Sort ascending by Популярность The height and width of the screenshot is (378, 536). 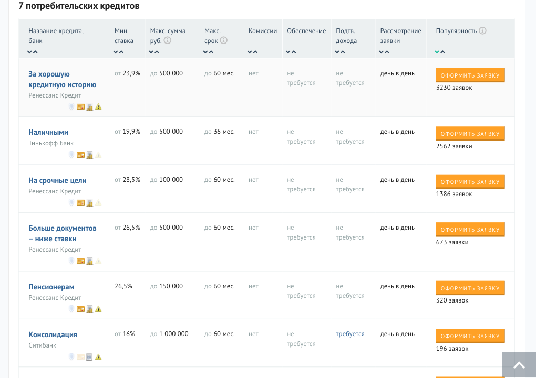pos(442,52)
